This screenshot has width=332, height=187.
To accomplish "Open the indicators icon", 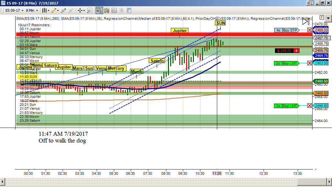I will [114, 10].
